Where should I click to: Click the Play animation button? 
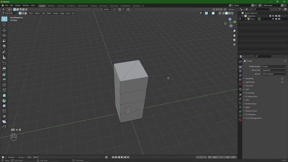click(x=122, y=157)
